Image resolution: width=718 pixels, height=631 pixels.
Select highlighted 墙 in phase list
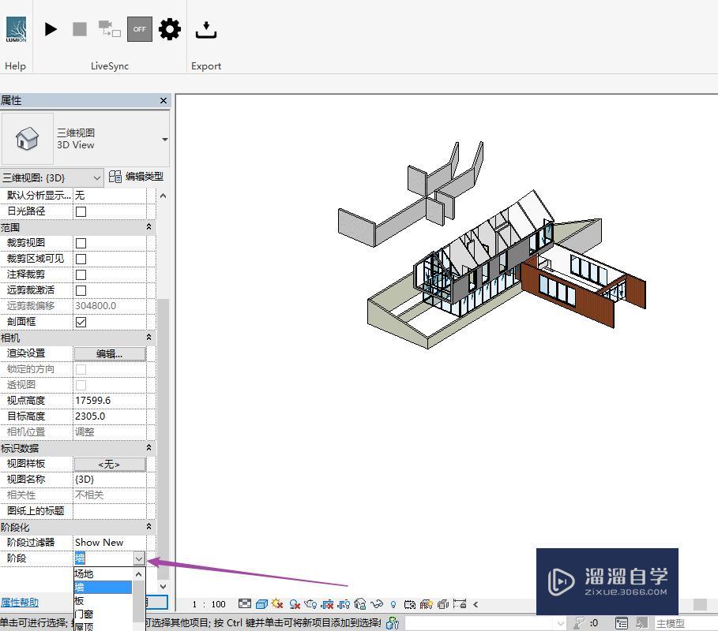(x=103, y=587)
